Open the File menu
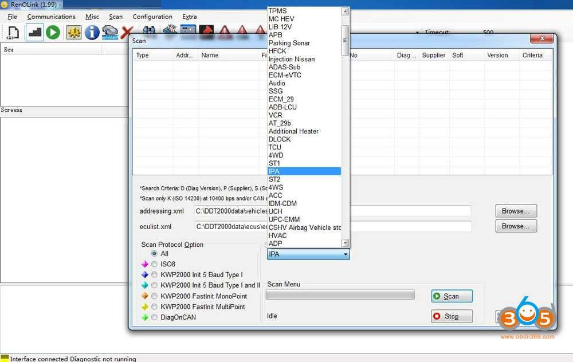This screenshot has height=362, width=573. point(13,17)
